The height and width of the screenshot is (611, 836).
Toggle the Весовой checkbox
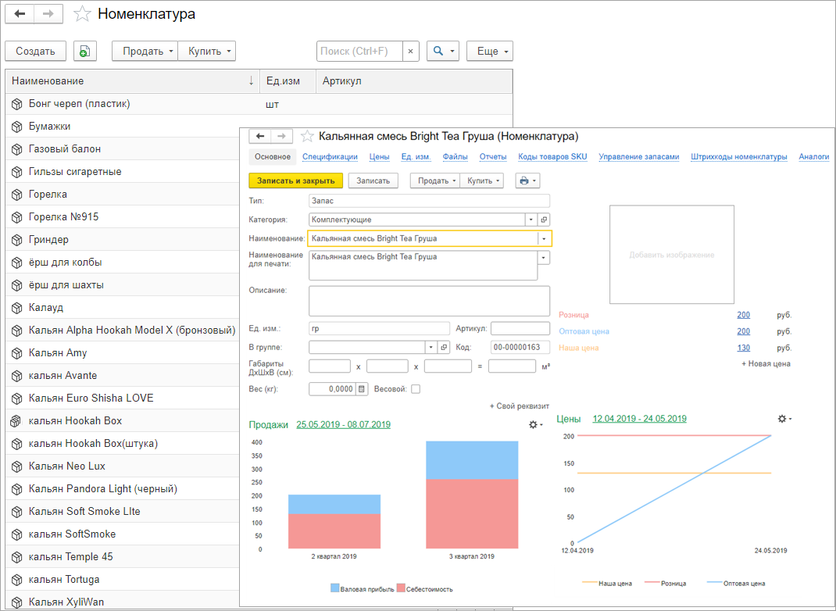click(x=416, y=389)
